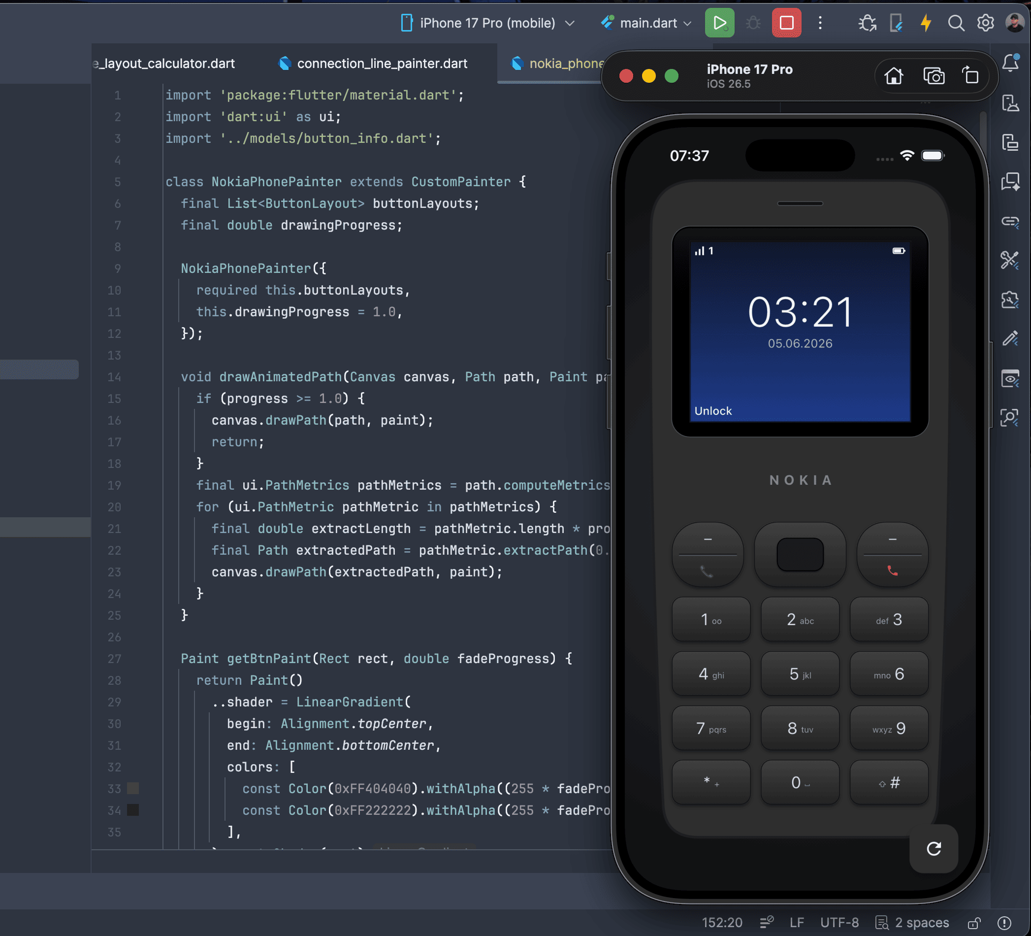The height and width of the screenshot is (936, 1031).
Task: Rotate the simulator device icon
Action: [x=970, y=76]
